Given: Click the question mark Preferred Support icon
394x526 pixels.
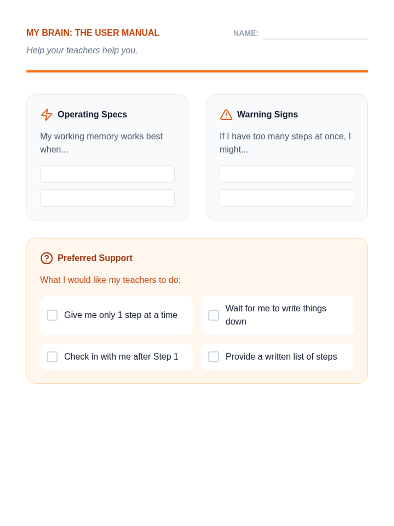Looking at the screenshot, I should pyautogui.click(x=47, y=258).
